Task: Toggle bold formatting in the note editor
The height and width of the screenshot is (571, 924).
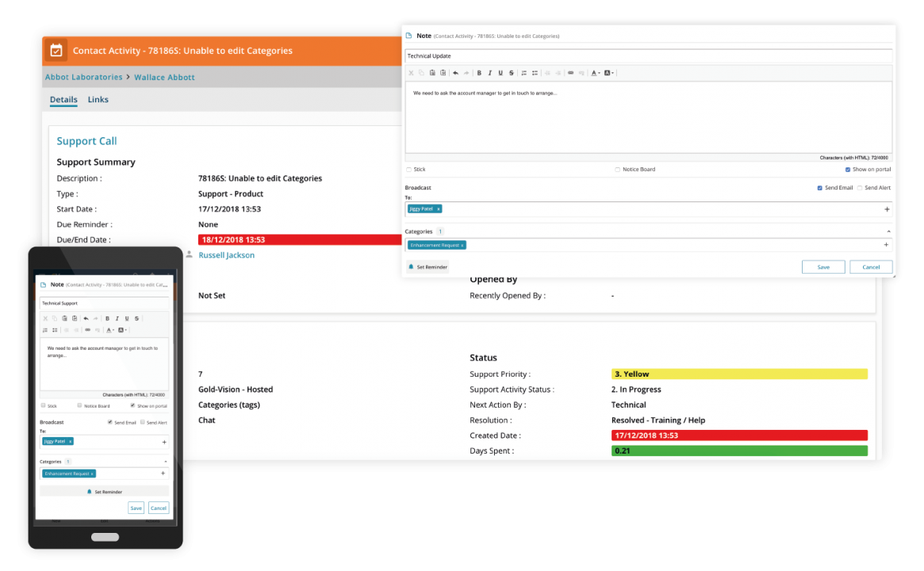Action: pos(479,72)
